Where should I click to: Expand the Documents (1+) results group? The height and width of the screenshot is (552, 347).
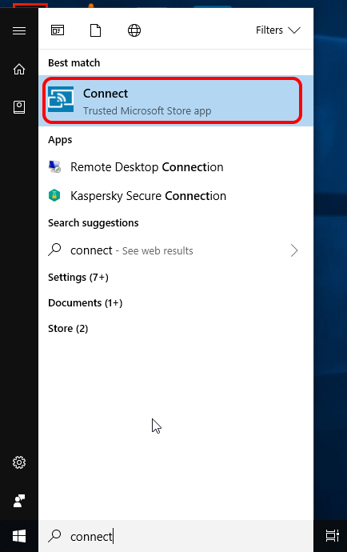(x=86, y=303)
